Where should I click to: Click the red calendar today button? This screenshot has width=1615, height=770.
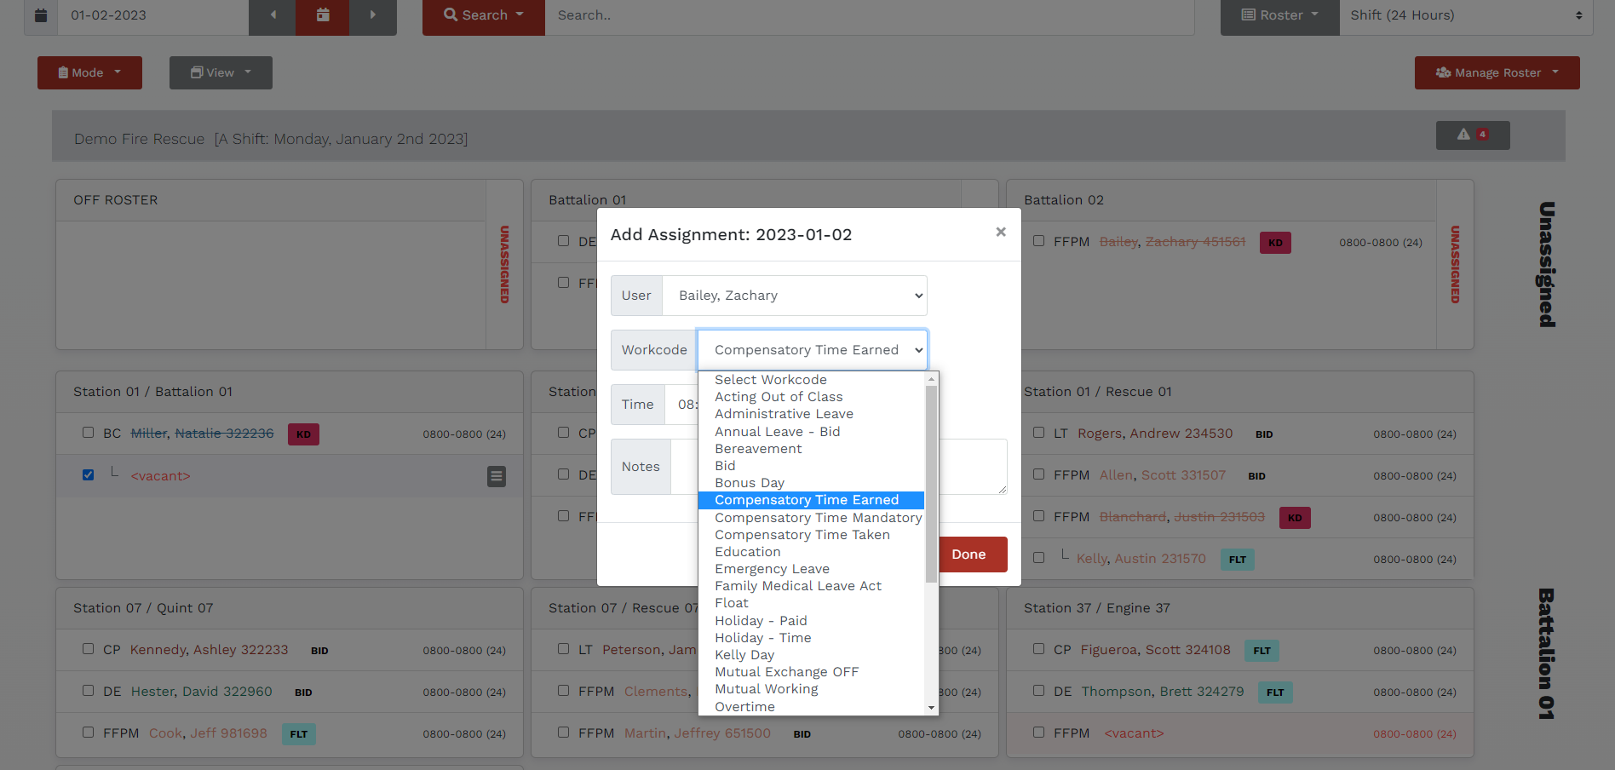(x=322, y=15)
